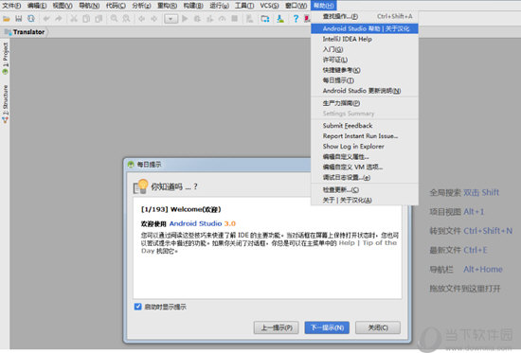Viewport: 521px width, 353px height.
Task: Click the Undo arrow icon
Action: pos(46,19)
